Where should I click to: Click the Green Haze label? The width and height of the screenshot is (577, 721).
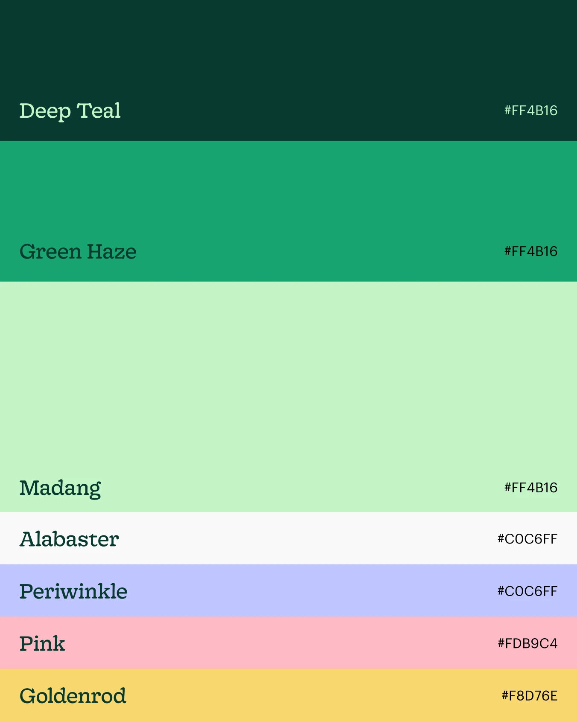pos(78,251)
